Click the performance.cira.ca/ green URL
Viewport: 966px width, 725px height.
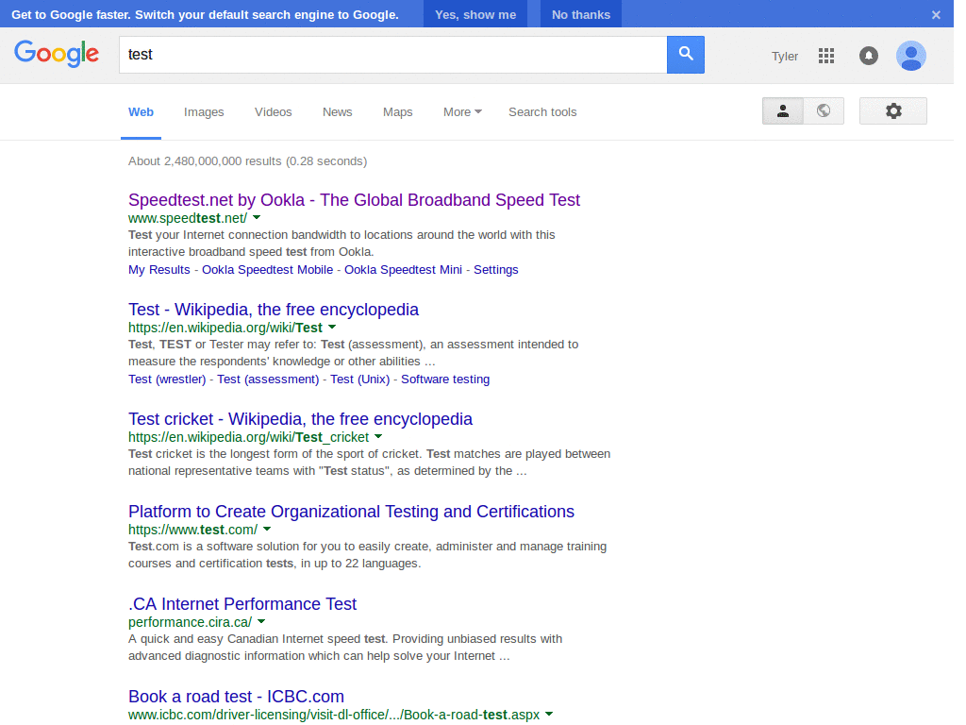[190, 622]
